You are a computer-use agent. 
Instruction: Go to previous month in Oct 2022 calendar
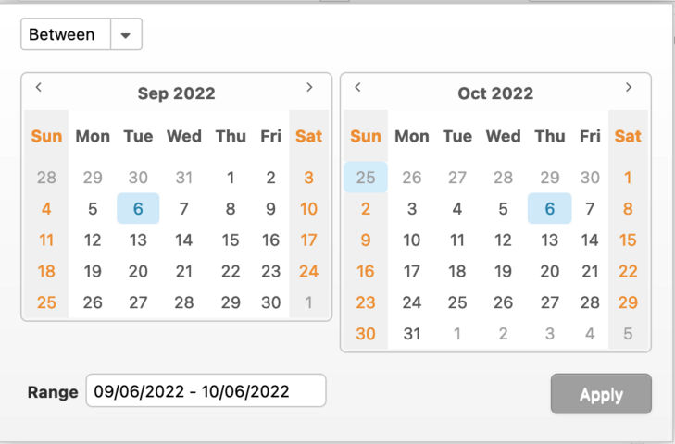click(x=358, y=88)
